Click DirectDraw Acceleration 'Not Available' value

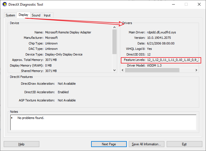pos(67,84)
